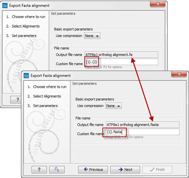Open Use compression dropdown in front dialog
The height and width of the screenshot is (178, 189).
point(114,106)
